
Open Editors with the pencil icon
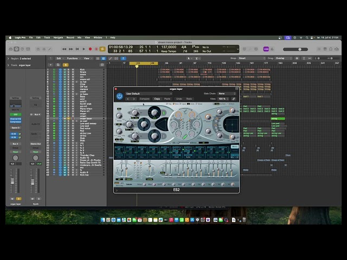pyautogui.click(x=50, y=49)
